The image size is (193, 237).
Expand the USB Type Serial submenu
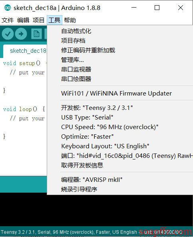click(120, 117)
